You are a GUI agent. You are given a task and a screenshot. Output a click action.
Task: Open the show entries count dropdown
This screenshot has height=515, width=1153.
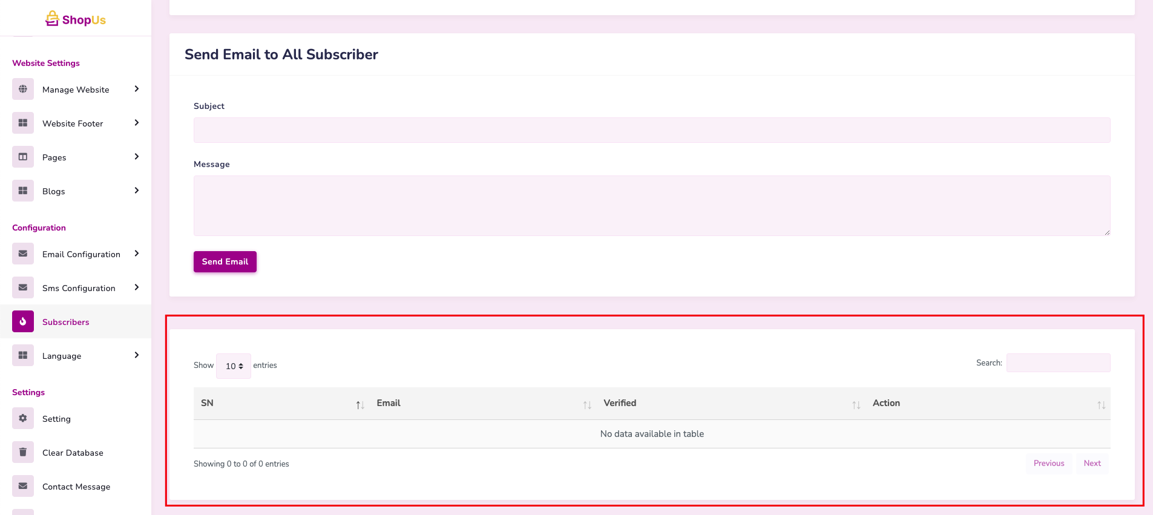click(234, 366)
